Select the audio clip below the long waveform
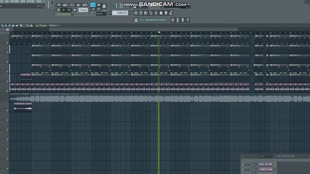Screen dimensions: 310x174 point(23,107)
